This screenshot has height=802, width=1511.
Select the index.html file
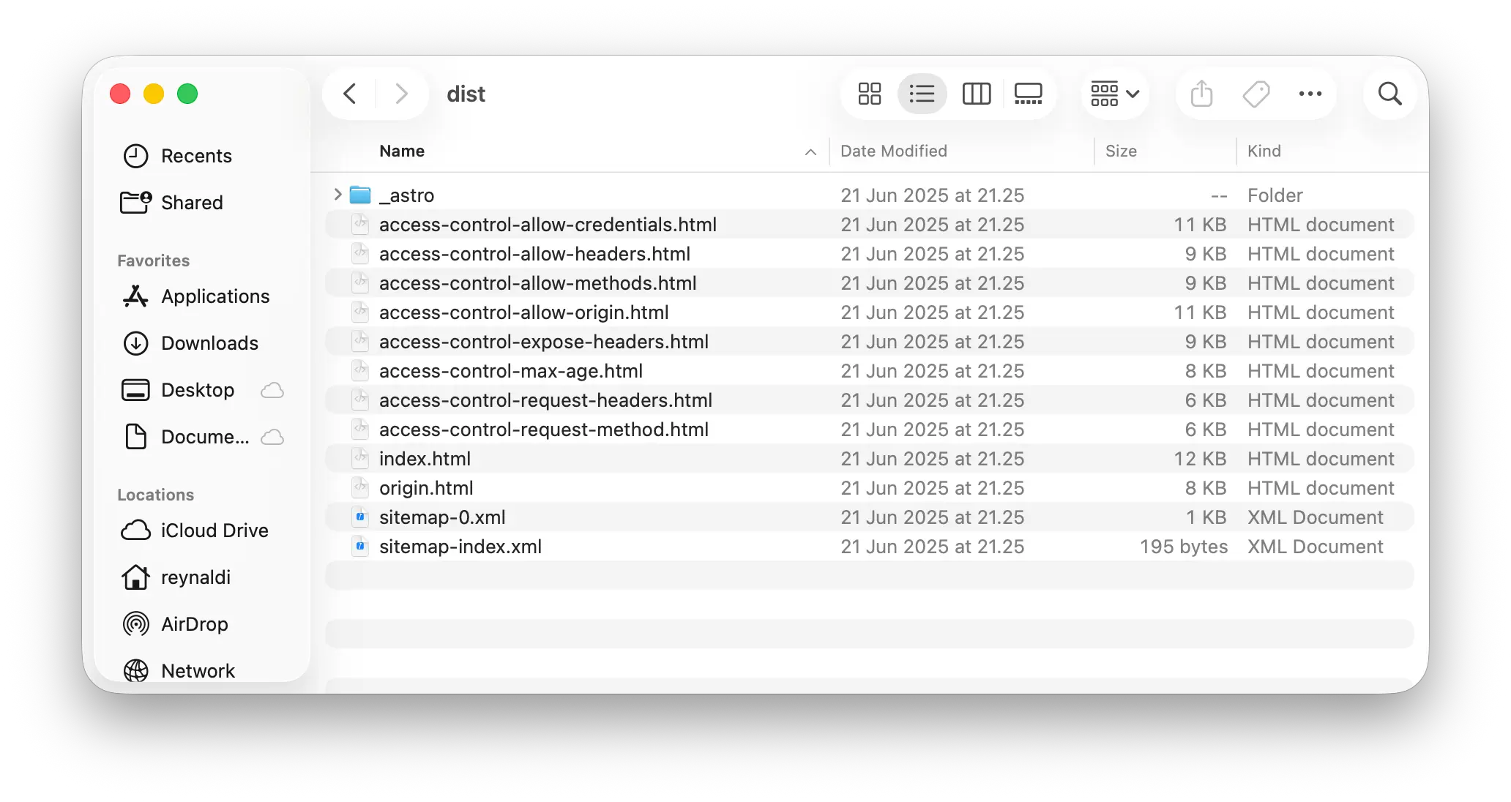coord(425,458)
